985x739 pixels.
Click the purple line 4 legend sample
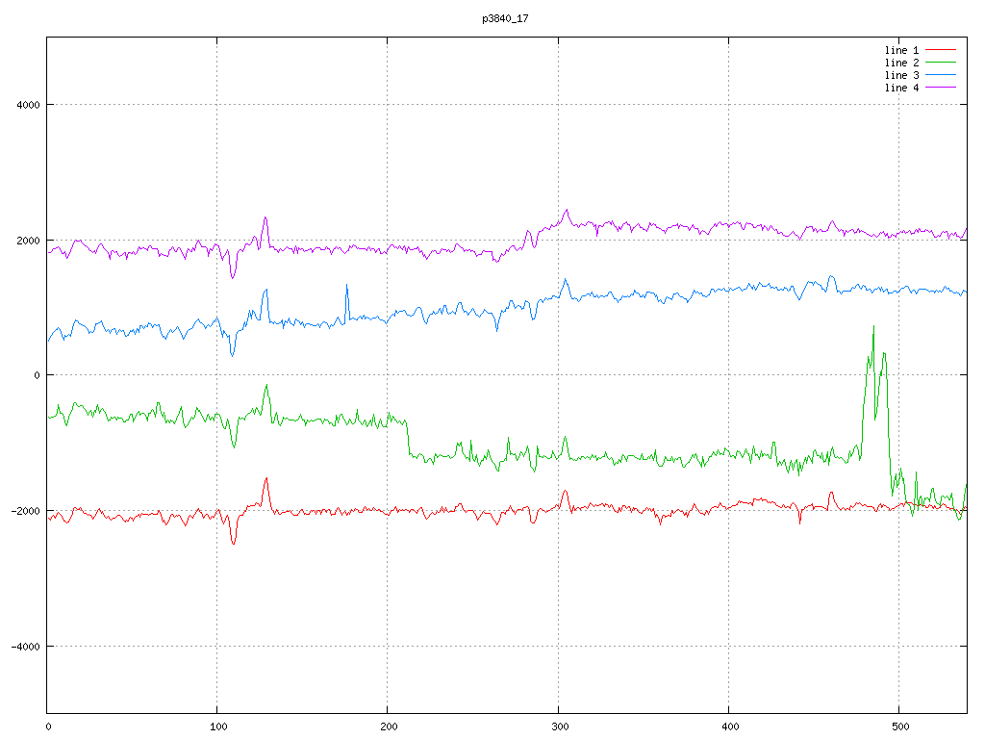[941, 88]
